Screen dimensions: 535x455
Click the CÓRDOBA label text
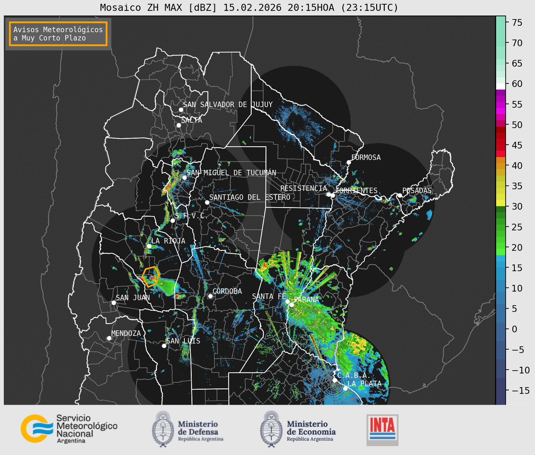pyautogui.click(x=227, y=291)
